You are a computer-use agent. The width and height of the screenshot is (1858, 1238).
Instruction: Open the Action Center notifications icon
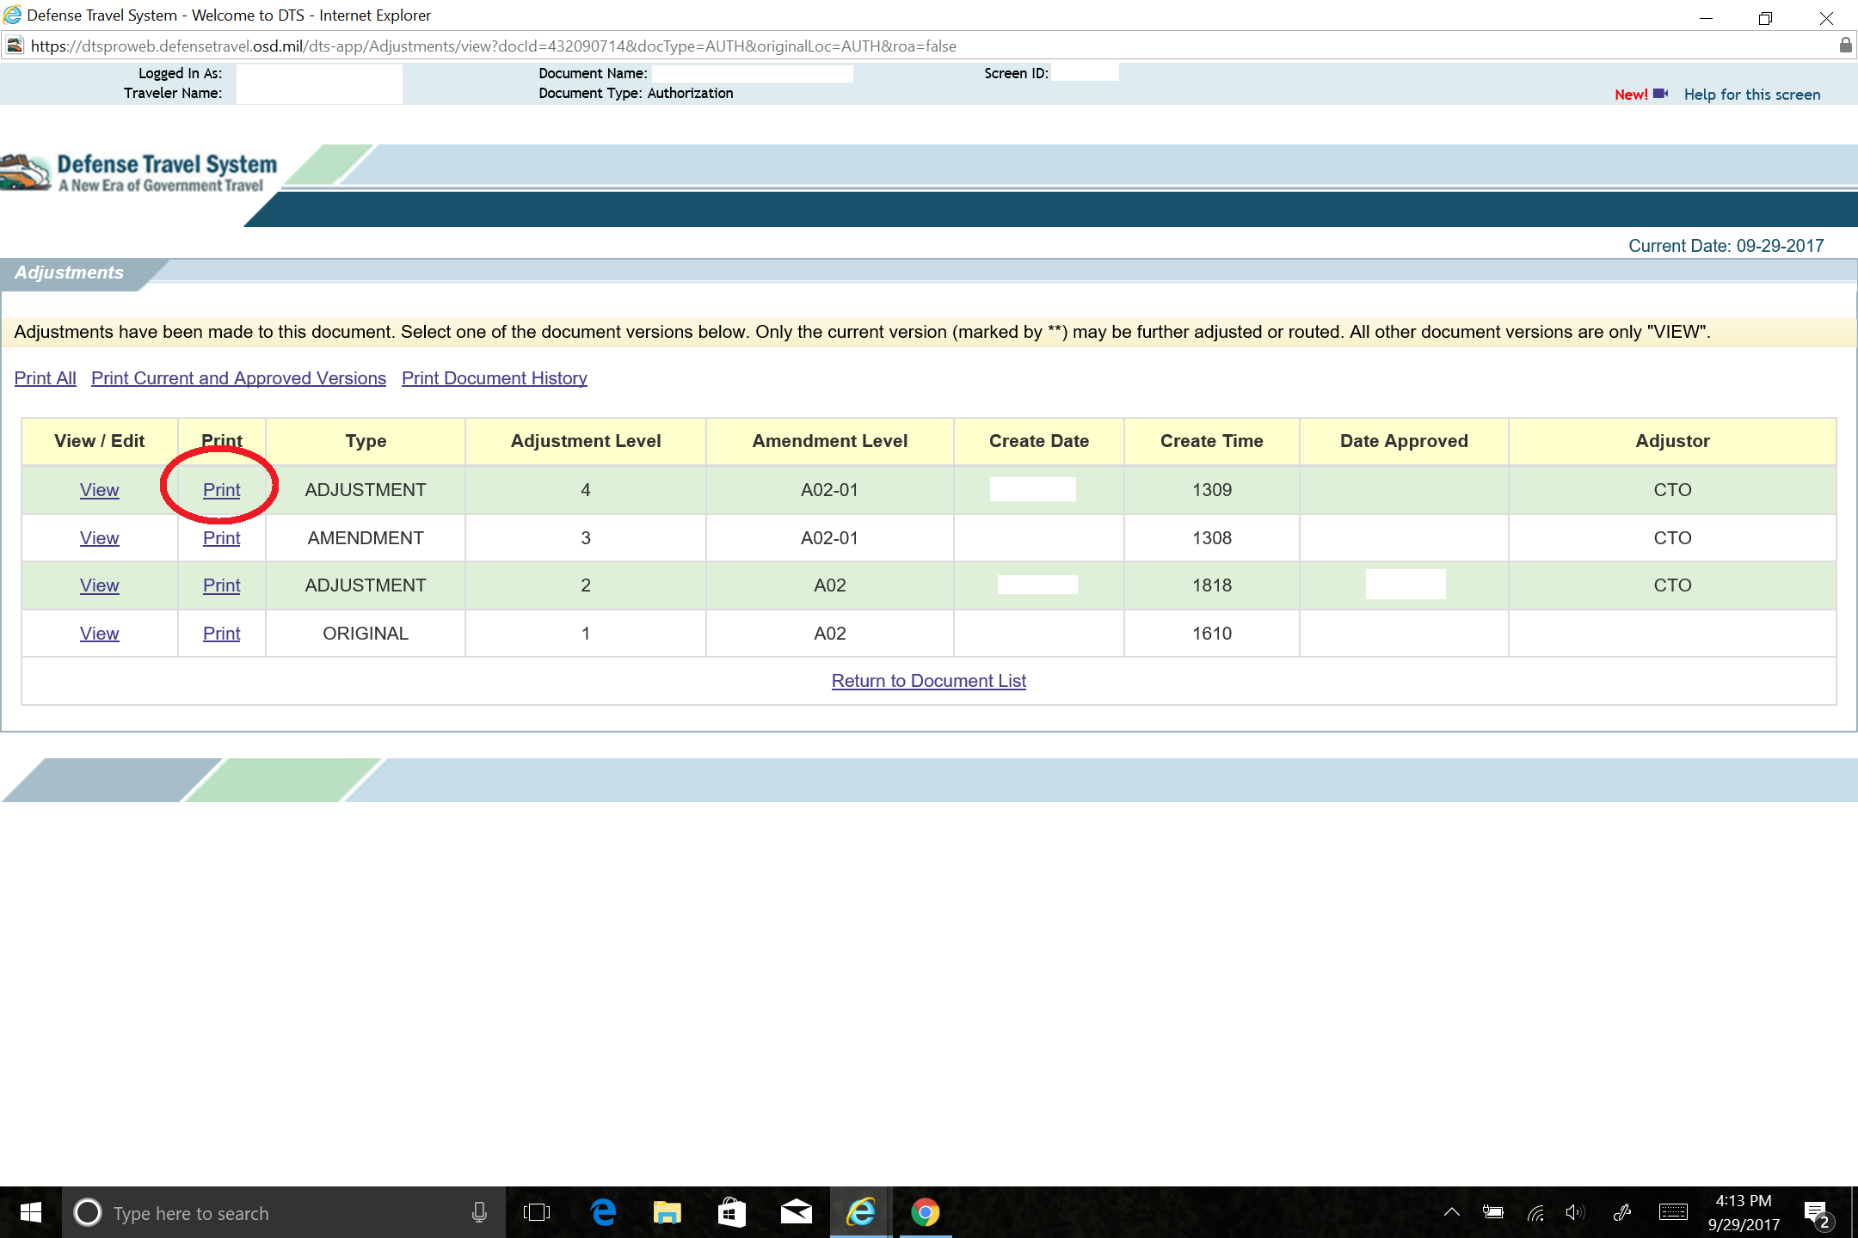[1817, 1213]
